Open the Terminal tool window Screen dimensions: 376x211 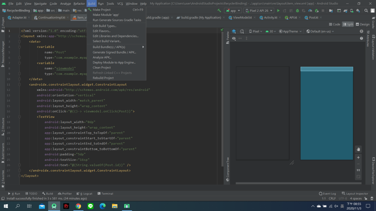pyautogui.click(x=105, y=193)
